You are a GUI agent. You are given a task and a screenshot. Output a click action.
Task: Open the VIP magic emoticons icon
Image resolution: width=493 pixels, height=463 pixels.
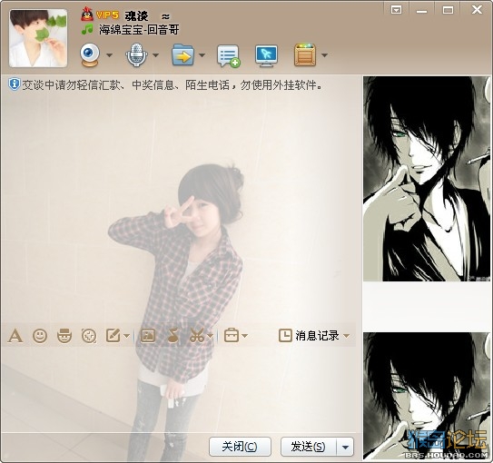[x=64, y=336]
